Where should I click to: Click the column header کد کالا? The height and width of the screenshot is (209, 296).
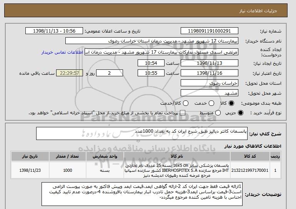(x=250, y=156)
